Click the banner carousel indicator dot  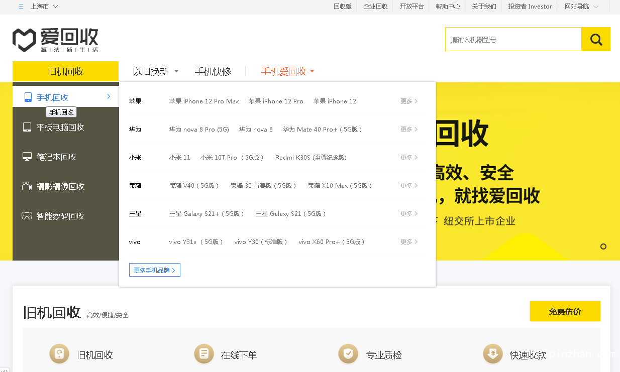pos(603,246)
